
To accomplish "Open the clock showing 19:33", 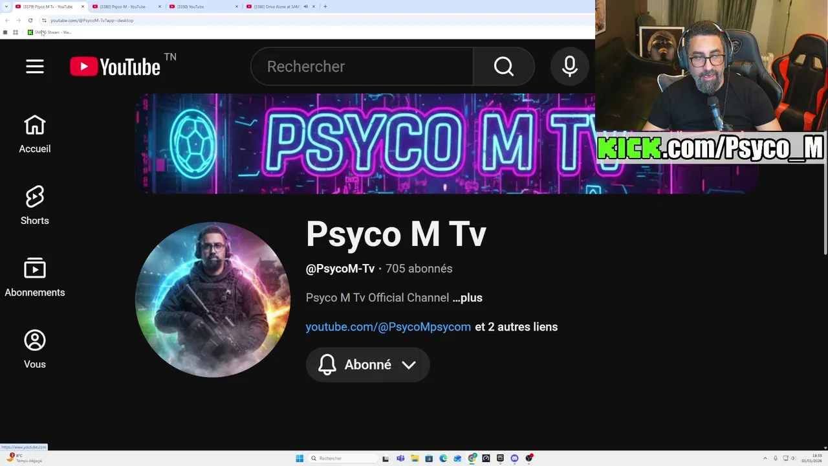I will 812,458.
